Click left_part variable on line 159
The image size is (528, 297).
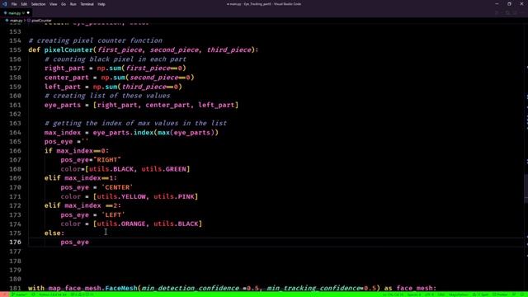[63, 87]
